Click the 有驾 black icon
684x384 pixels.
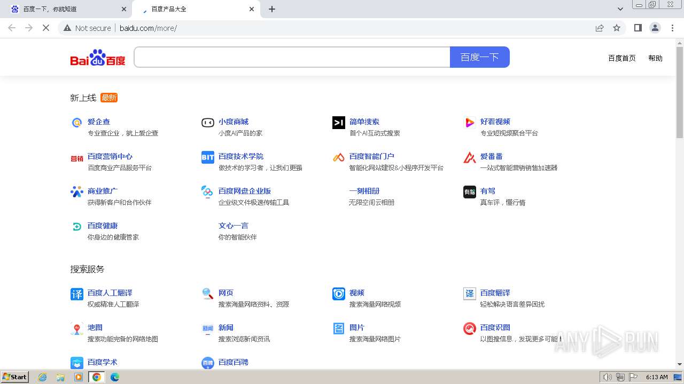[470, 192]
